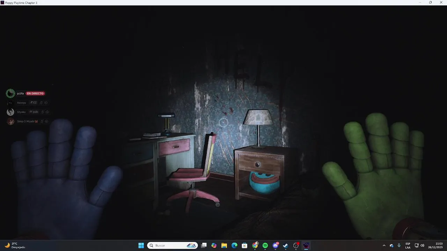Click the Poppy Playtime icon in title bar
Screen dimensions: 447x251
(x=2, y=2)
